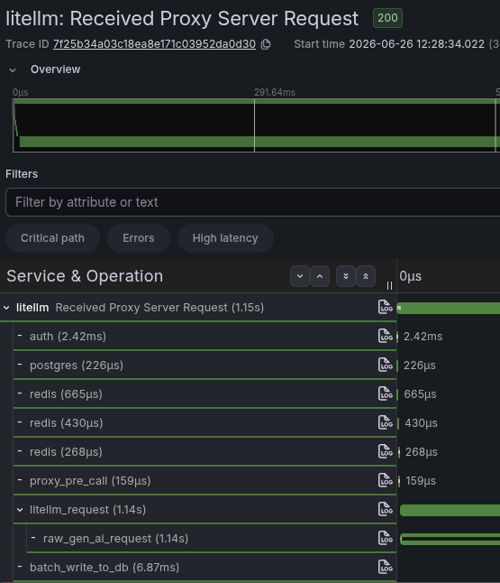Open logs for the auth span
This screenshot has width=500, height=583.
(386, 336)
